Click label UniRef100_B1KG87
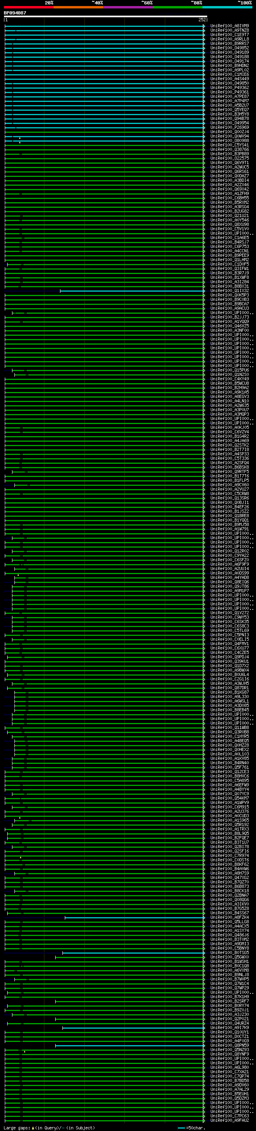Screen dimensions: 256x1131 pyautogui.click(x=229, y=692)
